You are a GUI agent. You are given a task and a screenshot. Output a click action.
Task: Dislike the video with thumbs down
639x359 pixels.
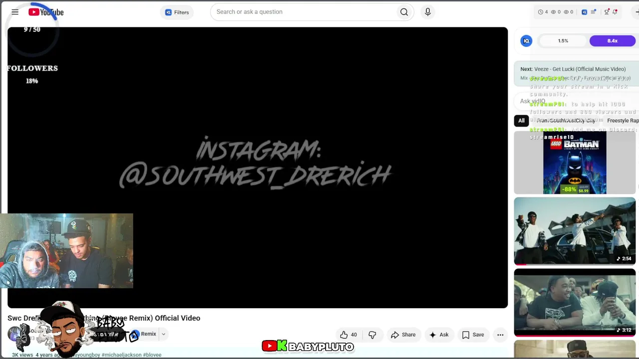(372, 335)
